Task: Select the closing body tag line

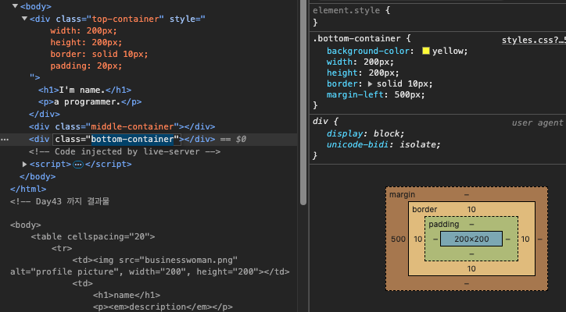Action: tap(38, 176)
